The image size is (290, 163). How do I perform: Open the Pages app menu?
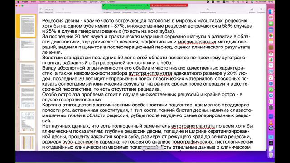(x=25, y=2)
